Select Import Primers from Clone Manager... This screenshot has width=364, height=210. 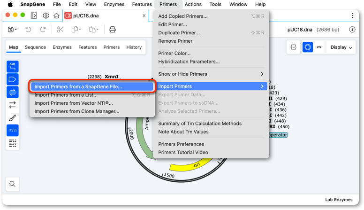click(92, 111)
